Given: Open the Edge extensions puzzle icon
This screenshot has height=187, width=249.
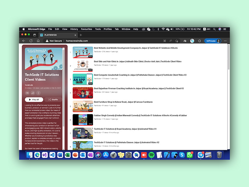Looking at the screenshot, I should pos(199,41).
